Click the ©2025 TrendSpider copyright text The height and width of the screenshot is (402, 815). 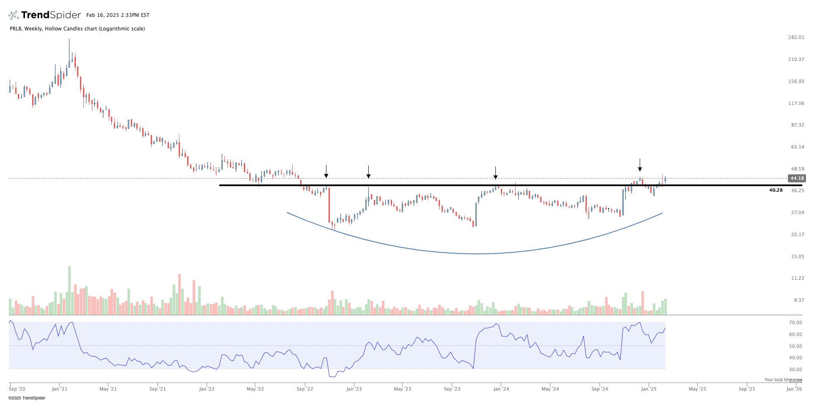click(x=27, y=398)
